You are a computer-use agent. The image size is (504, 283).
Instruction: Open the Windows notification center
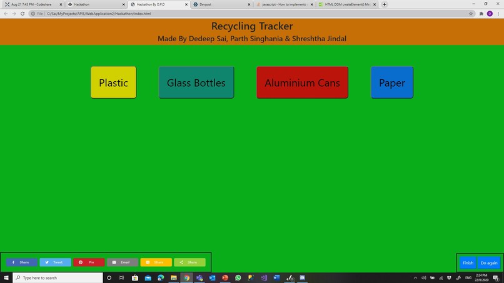pyautogui.click(x=496, y=277)
